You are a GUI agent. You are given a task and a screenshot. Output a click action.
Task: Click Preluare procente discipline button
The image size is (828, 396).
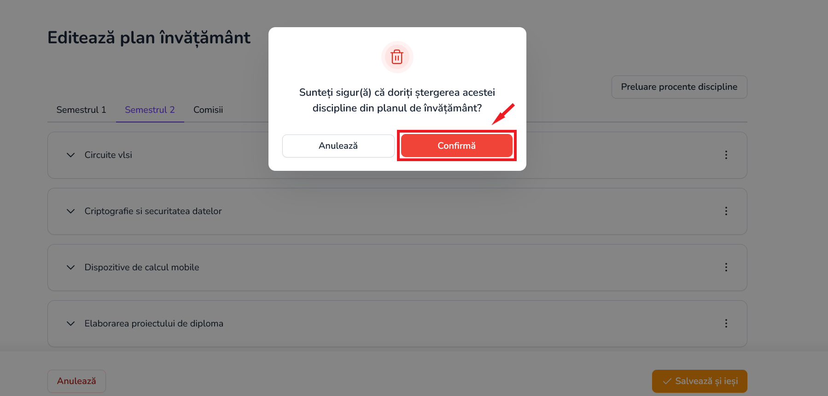(679, 87)
